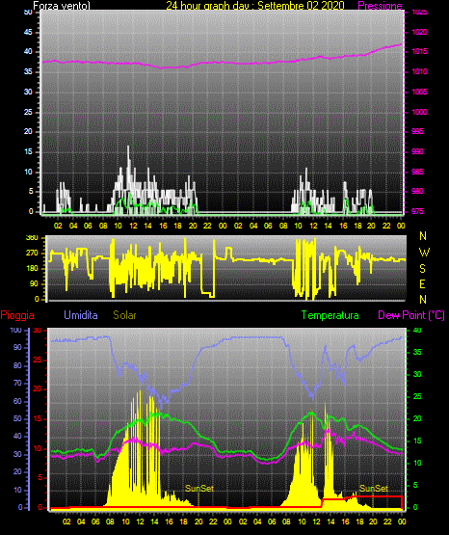Click the 1015 pressure axis value

pyautogui.click(x=419, y=51)
